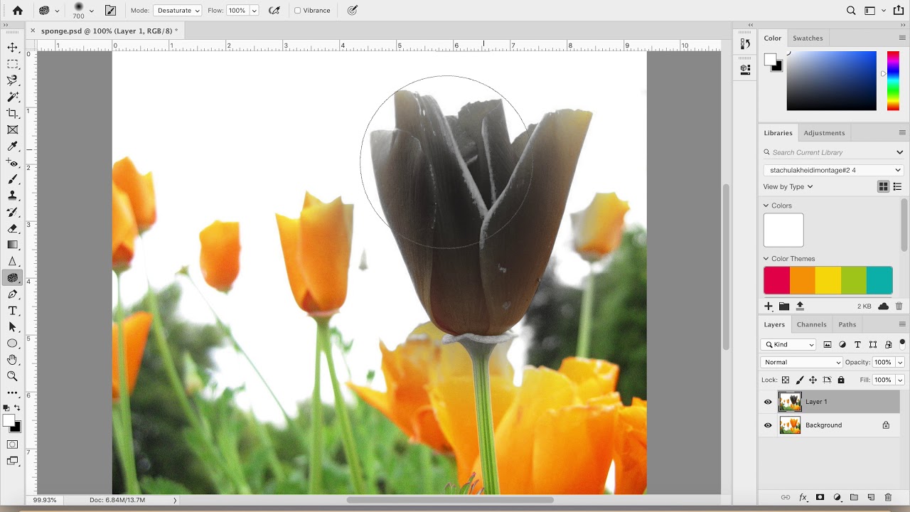
Task: Switch to the Channels tab
Action: (x=811, y=324)
